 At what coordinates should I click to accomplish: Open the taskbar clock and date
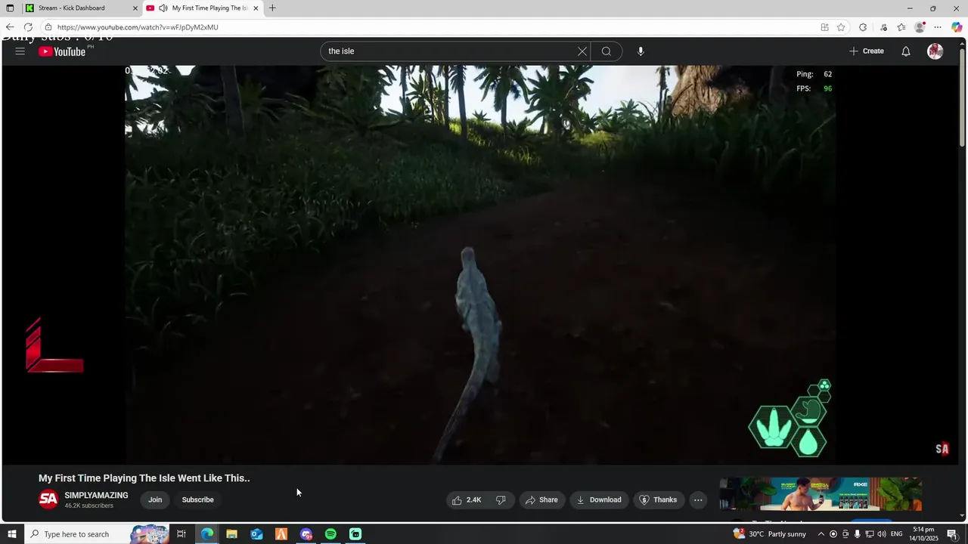click(924, 534)
